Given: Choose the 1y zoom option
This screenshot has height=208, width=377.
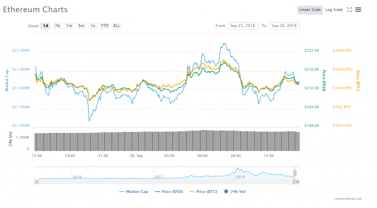Looking at the screenshot, I should click(x=93, y=26).
